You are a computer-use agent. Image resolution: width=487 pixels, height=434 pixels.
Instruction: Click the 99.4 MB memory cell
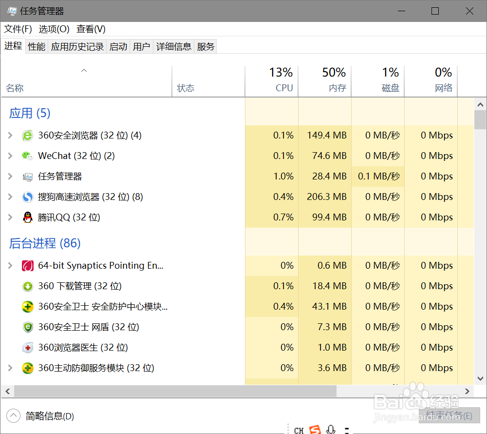point(325,217)
